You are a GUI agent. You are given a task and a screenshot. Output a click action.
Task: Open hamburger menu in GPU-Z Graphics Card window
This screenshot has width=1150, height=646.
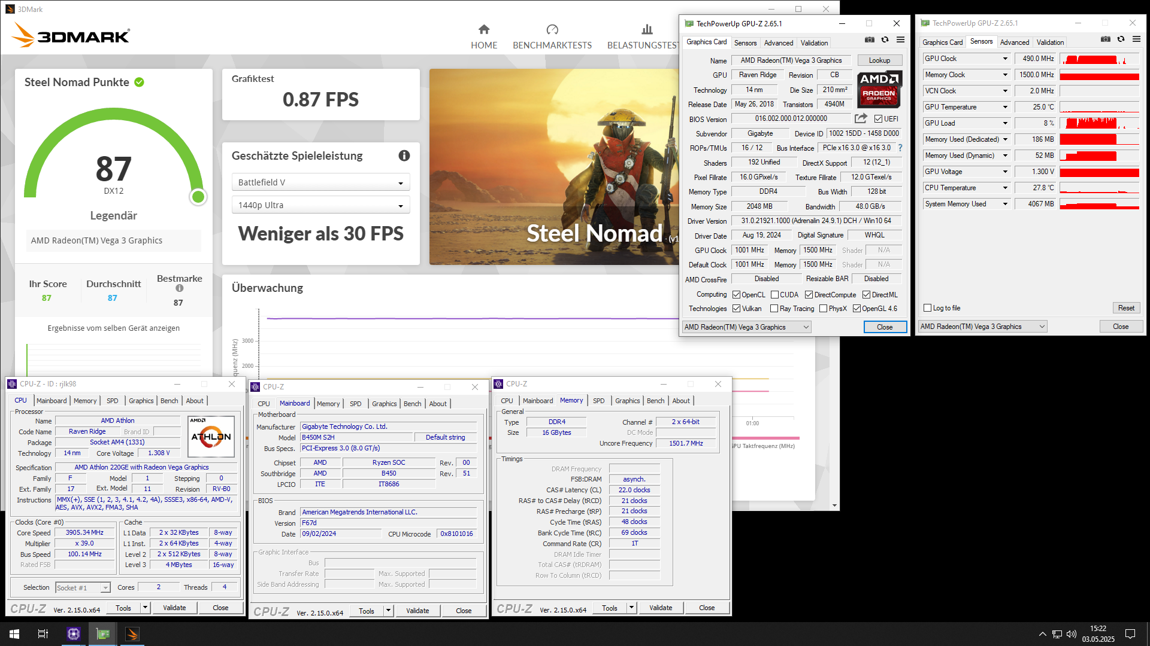pos(900,40)
